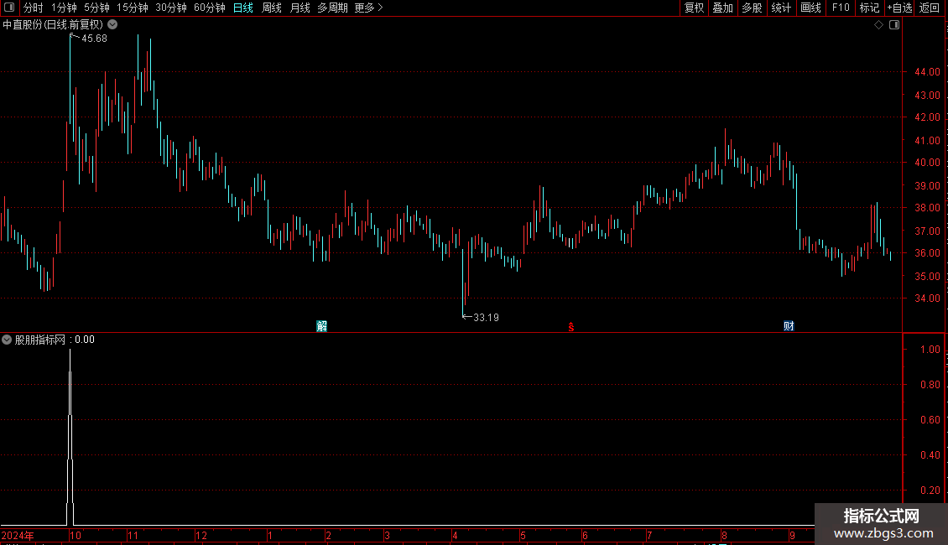Expand dropdown beside 中直股份 title
The height and width of the screenshot is (545, 948).
tap(112, 25)
